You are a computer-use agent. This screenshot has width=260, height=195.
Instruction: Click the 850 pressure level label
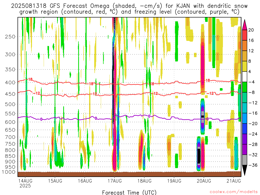point(10,156)
